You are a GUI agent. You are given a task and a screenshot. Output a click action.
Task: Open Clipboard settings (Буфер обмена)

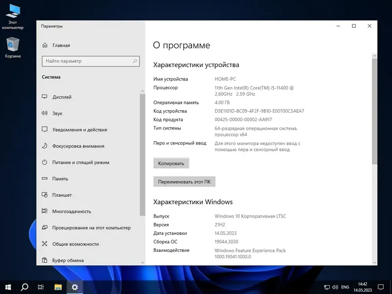click(69, 260)
